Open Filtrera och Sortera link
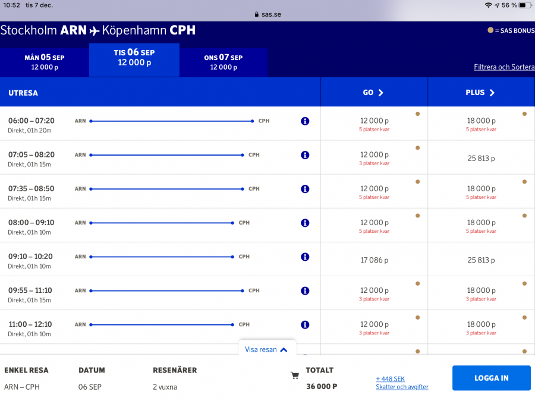The height and width of the screenshot is (401, 535). click(503, 67)
